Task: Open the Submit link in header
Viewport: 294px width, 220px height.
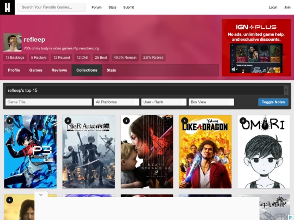Action: pos(128,7)
